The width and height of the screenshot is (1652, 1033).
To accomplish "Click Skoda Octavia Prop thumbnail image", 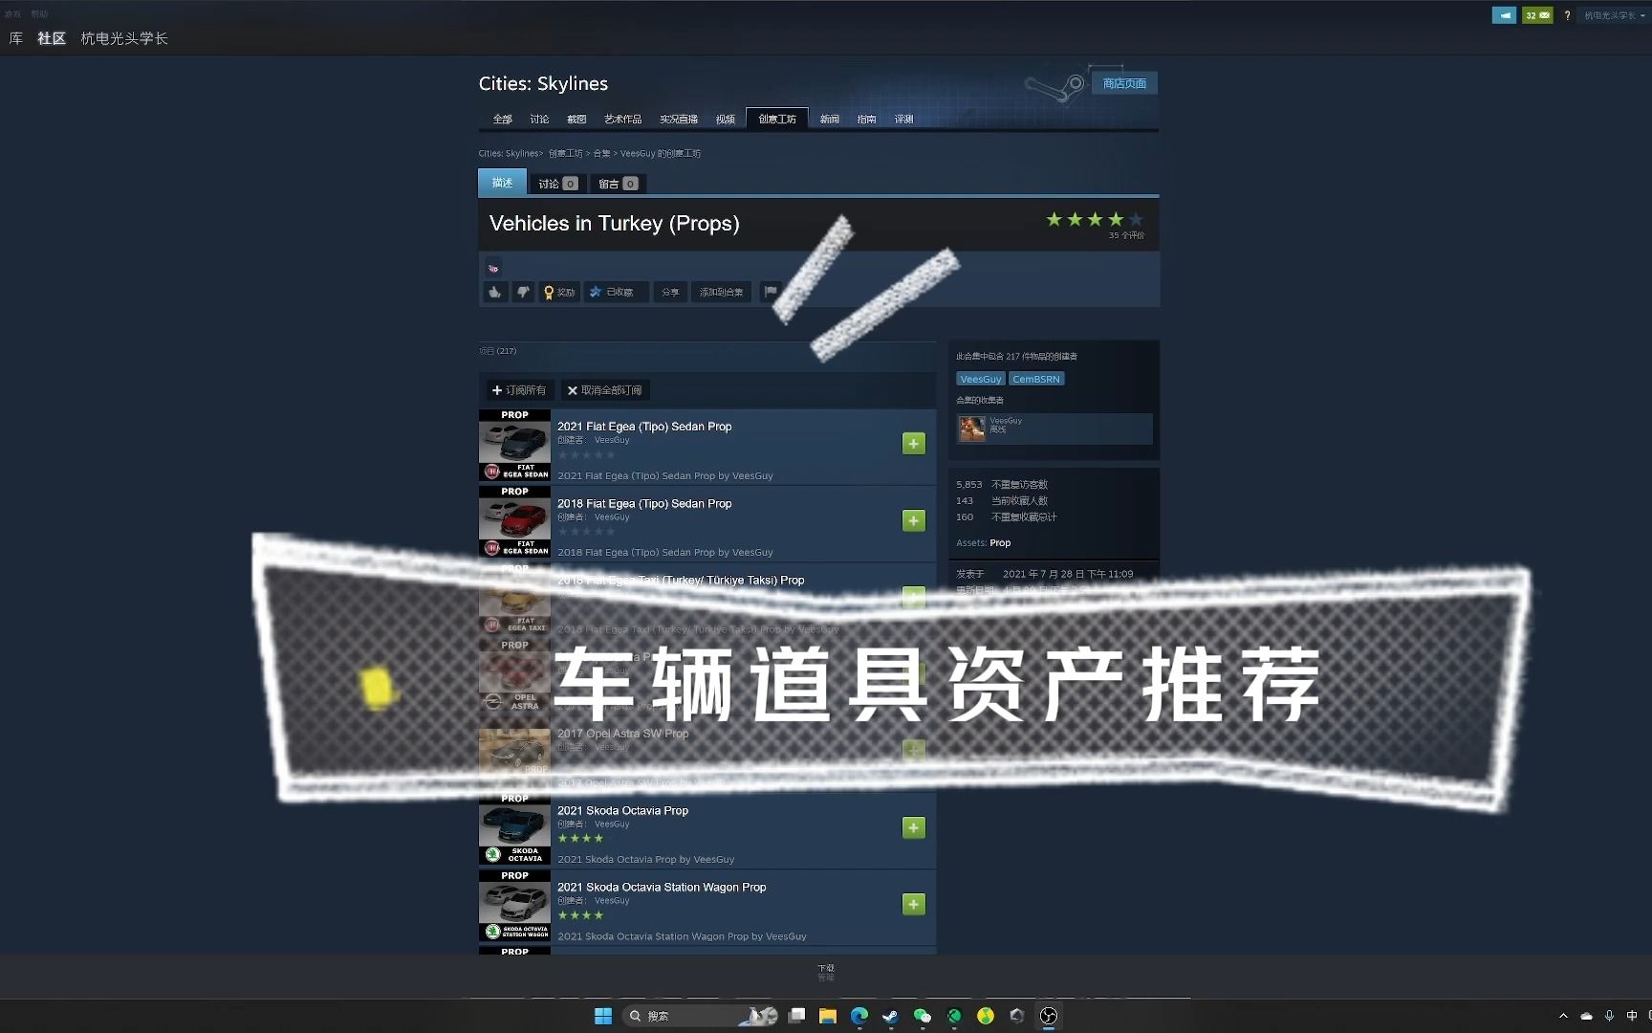I will pos(514,828).
